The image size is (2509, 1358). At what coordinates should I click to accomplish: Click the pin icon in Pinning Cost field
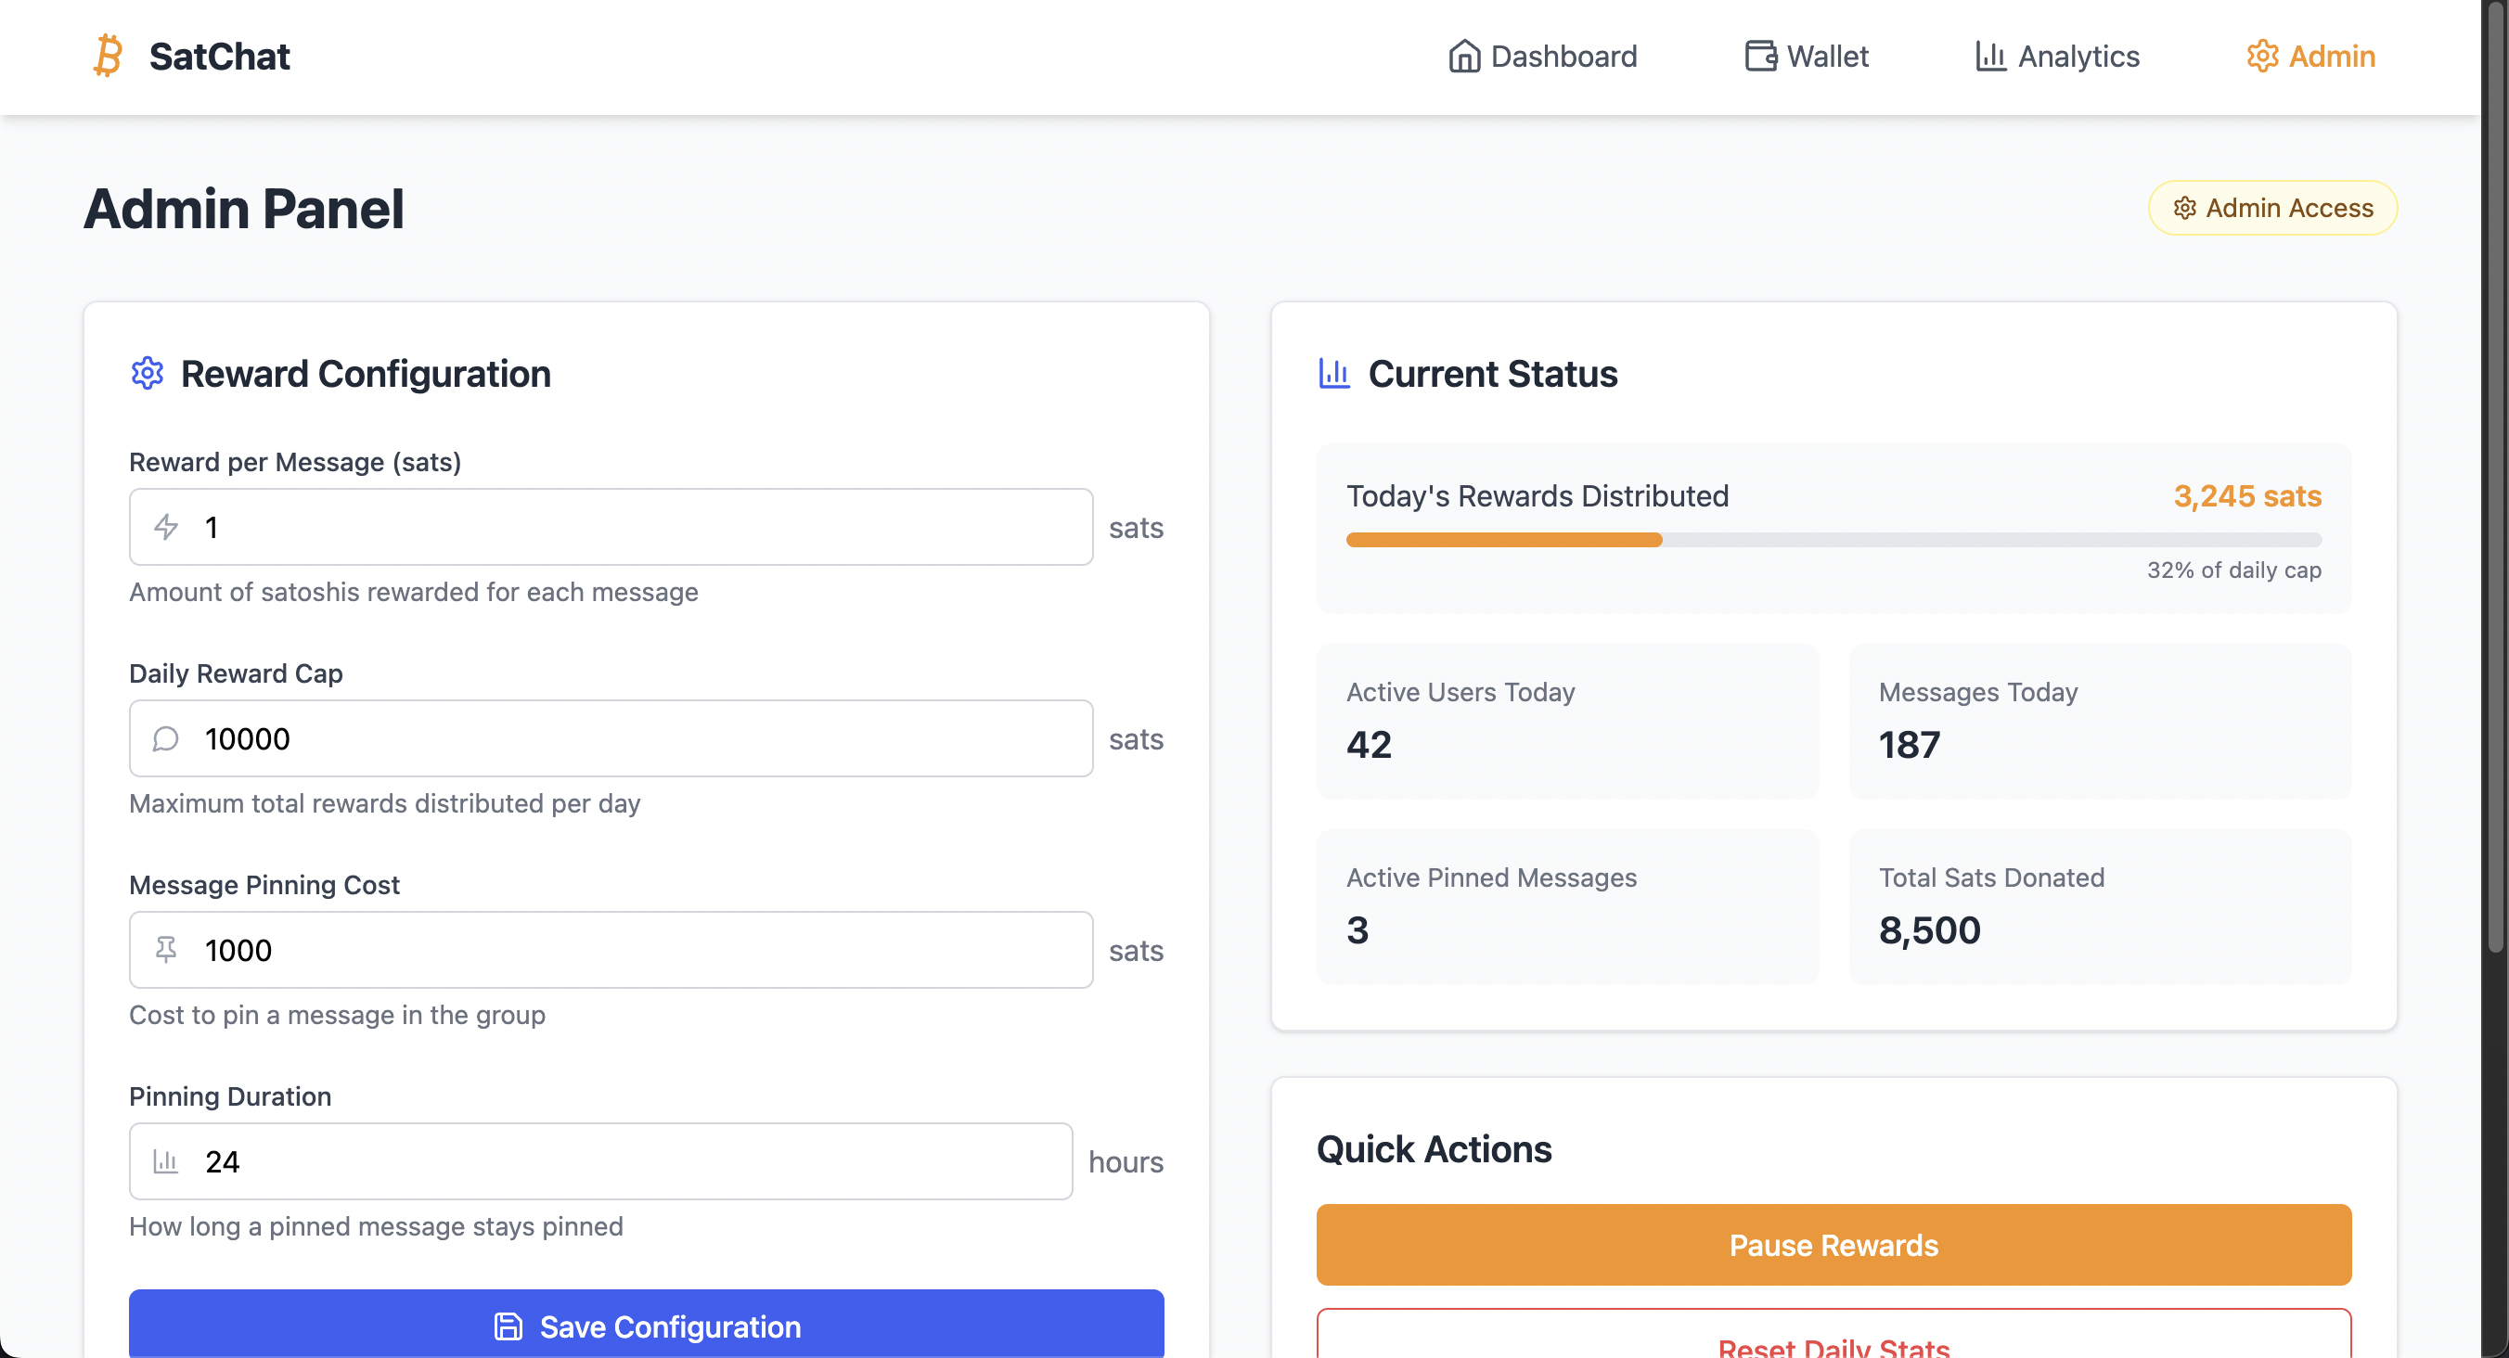(x=165, y=949)
